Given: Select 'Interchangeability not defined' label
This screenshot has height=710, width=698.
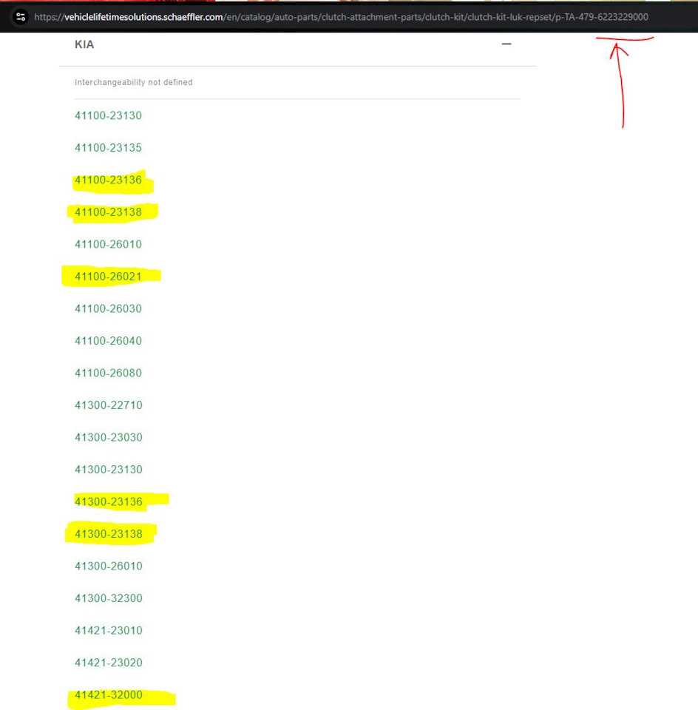Looking at the screenshot, I should pos(134,82).
